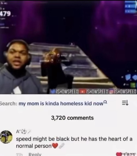137x156 pixels.
Task: Tap the streamer webcam in the video
Action: tap(19, 67)
